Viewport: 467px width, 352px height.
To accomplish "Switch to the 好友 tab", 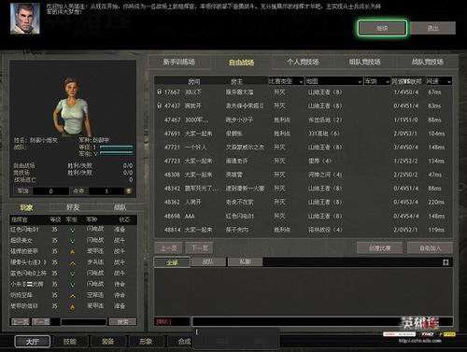I will point(73,207).
